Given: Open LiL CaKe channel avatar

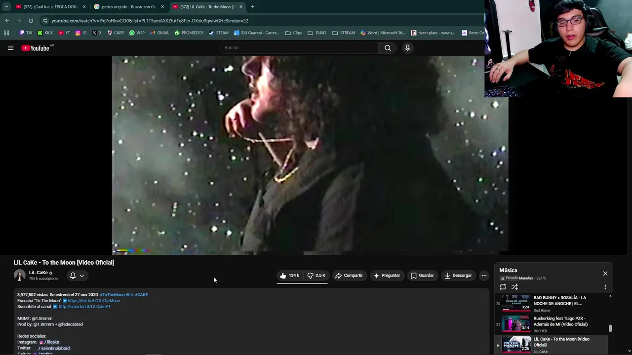Looking at the screenshot, I should (x=20, y=276).
